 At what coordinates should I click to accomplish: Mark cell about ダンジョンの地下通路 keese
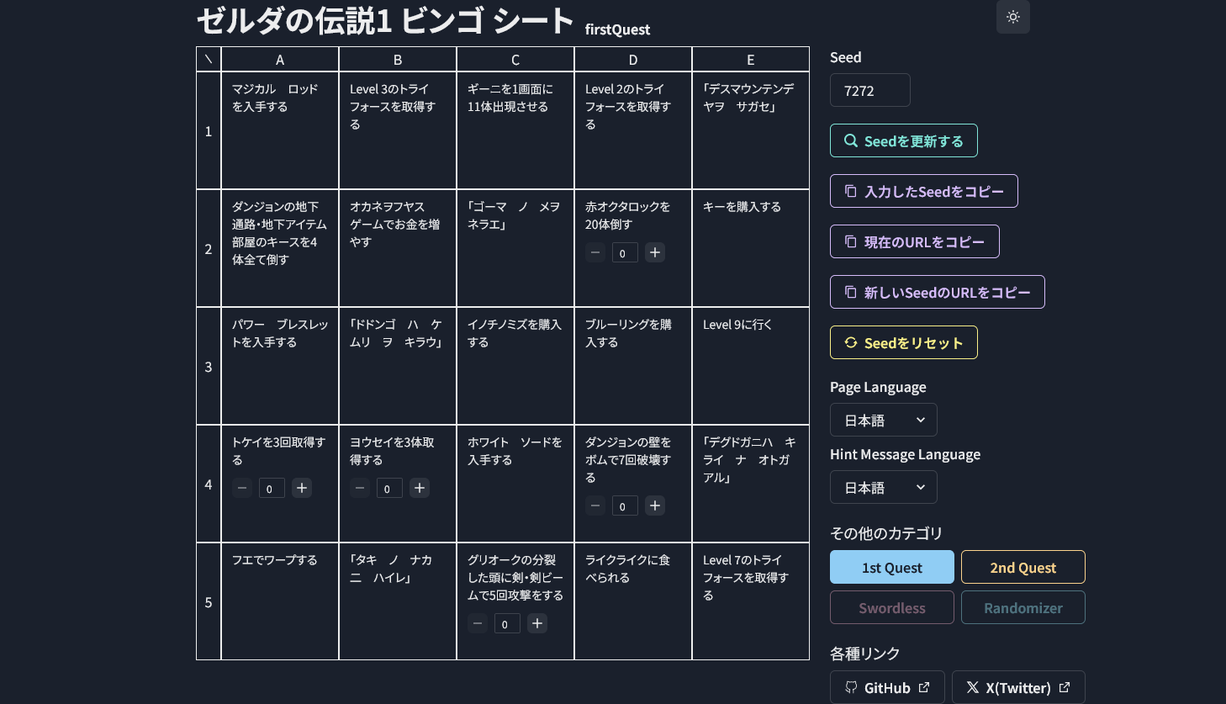pyautogui.click(x=280, y=248)
